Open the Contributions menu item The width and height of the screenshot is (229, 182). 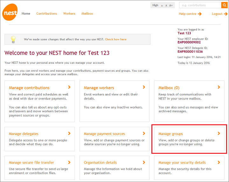click(46, 14)
